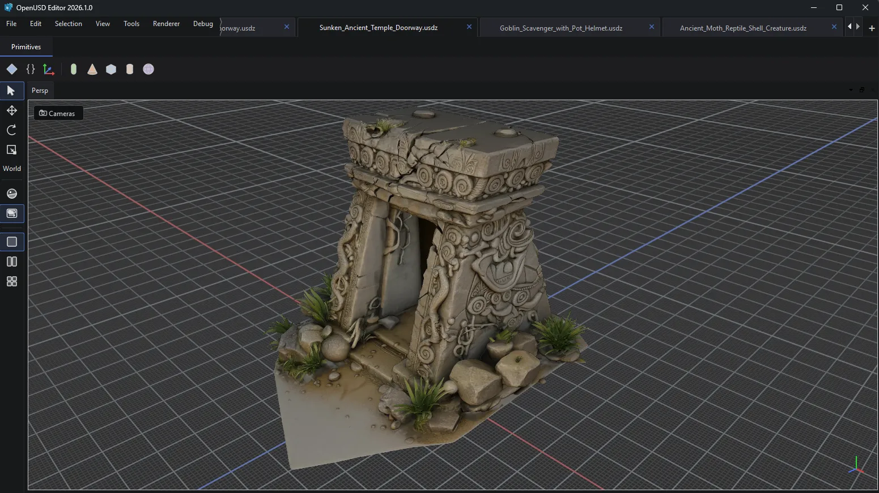Screen dimensions: 879x493
Task: Switch to four-pane grid viewport layout
Action: coord(11,281)
